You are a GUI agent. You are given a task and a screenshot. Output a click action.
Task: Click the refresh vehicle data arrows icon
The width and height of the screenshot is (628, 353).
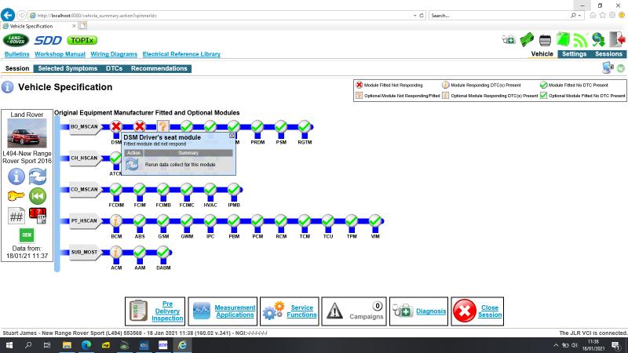tap(38, 176)
